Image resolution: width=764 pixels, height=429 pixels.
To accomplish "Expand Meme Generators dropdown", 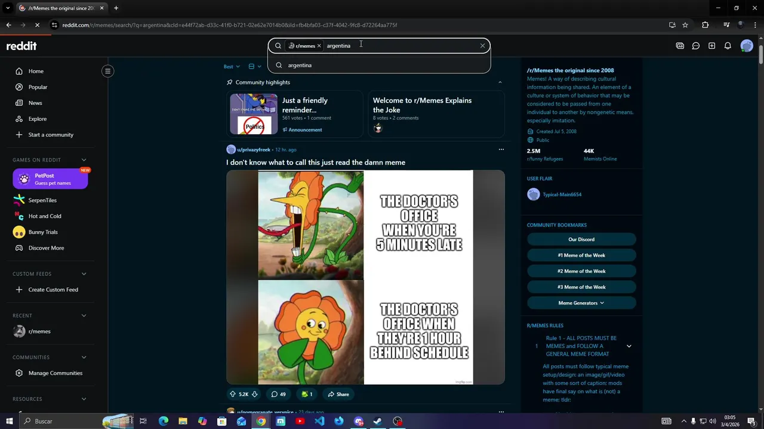I will coord(581,303).
